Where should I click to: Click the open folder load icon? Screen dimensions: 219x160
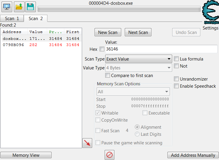click(19, 6)
